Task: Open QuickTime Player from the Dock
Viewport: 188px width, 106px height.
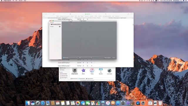Action: click(138, 103)
